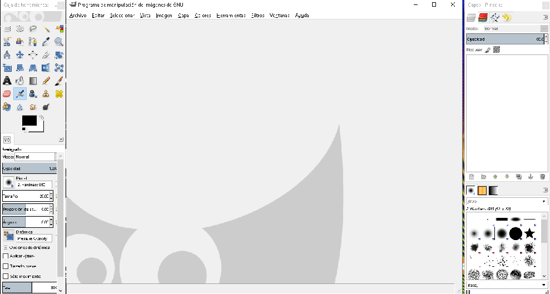This screenshot has width=550, height=294.
Task: Select the Perspective Clone tool
Action: coord(7,107)
